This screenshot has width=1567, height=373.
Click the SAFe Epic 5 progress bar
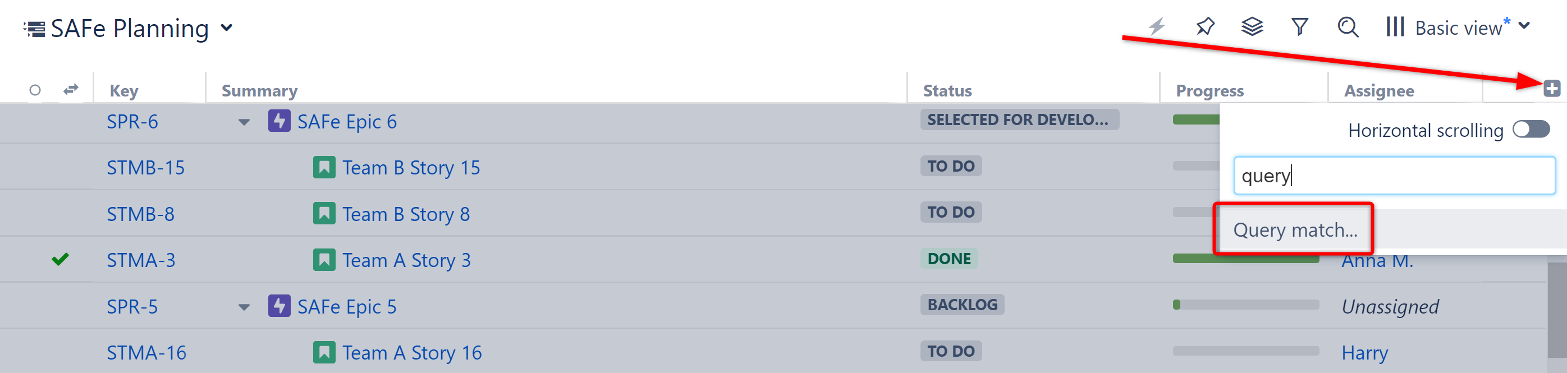[x=1245, y=305]
